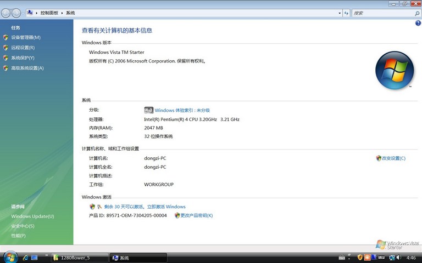
Task: Click the search magnifier icon
Action: click(x=417, y=13)
